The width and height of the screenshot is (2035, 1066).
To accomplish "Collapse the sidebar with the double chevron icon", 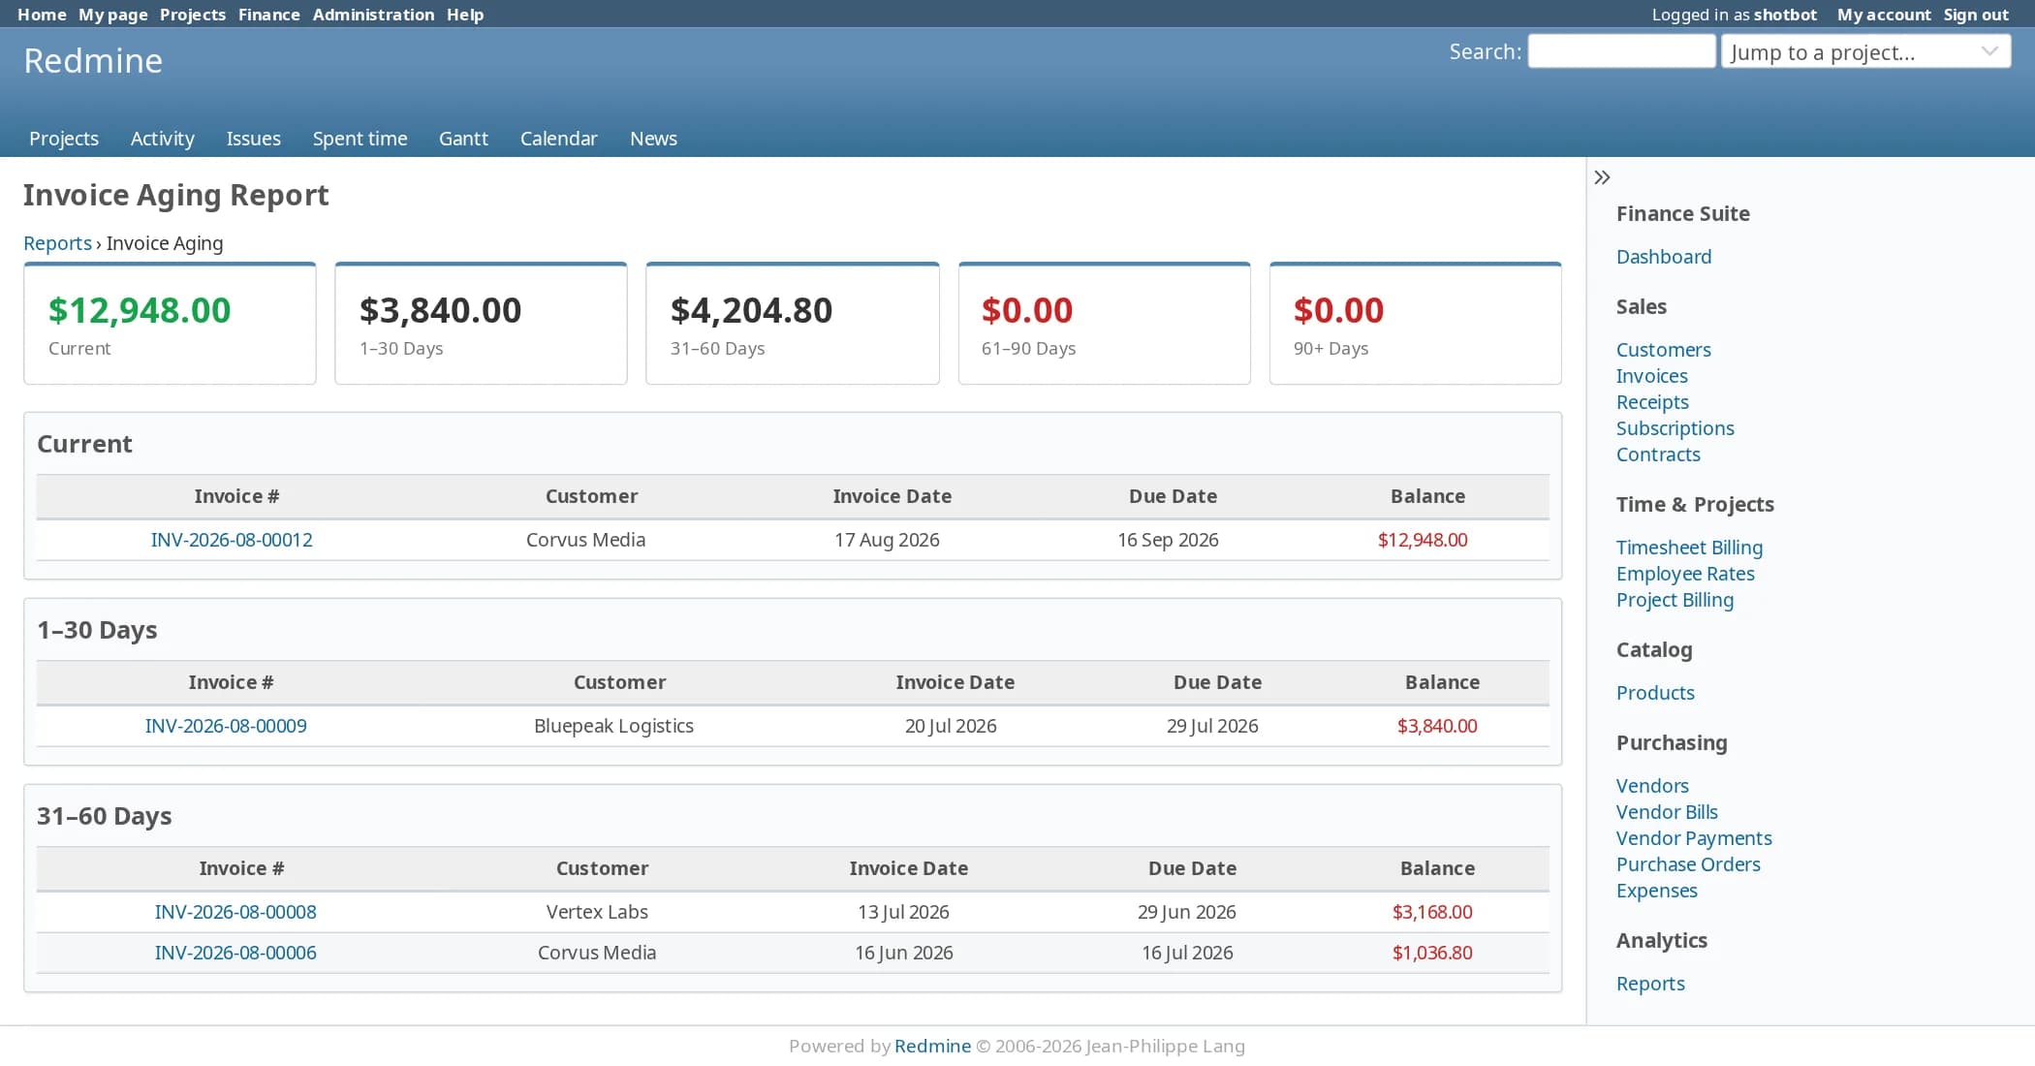I will coord(1602,177).
